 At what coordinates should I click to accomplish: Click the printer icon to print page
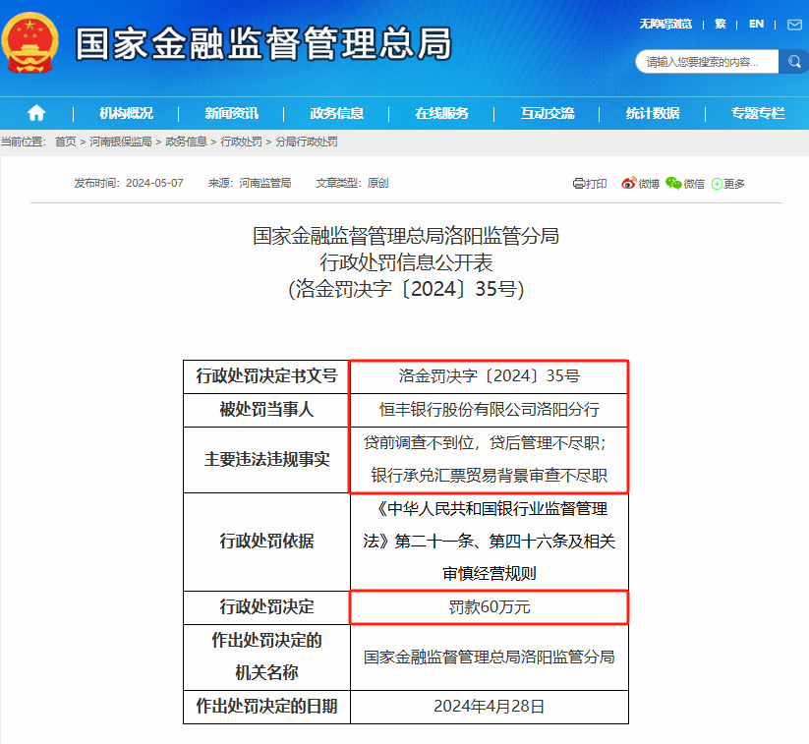pos(579,183)
